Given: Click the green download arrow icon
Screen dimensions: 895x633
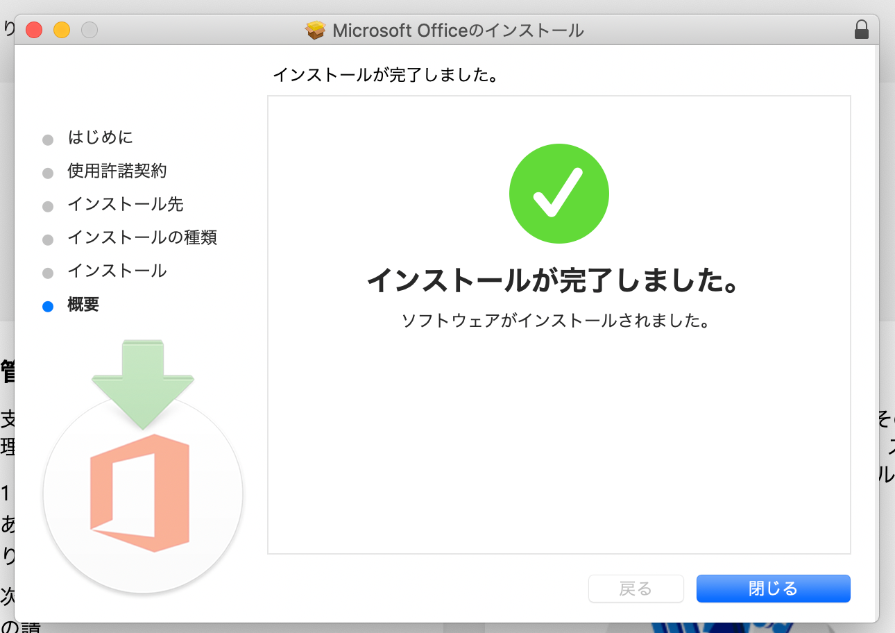Looking at the screenshot, I should click(x=143, y=384).
